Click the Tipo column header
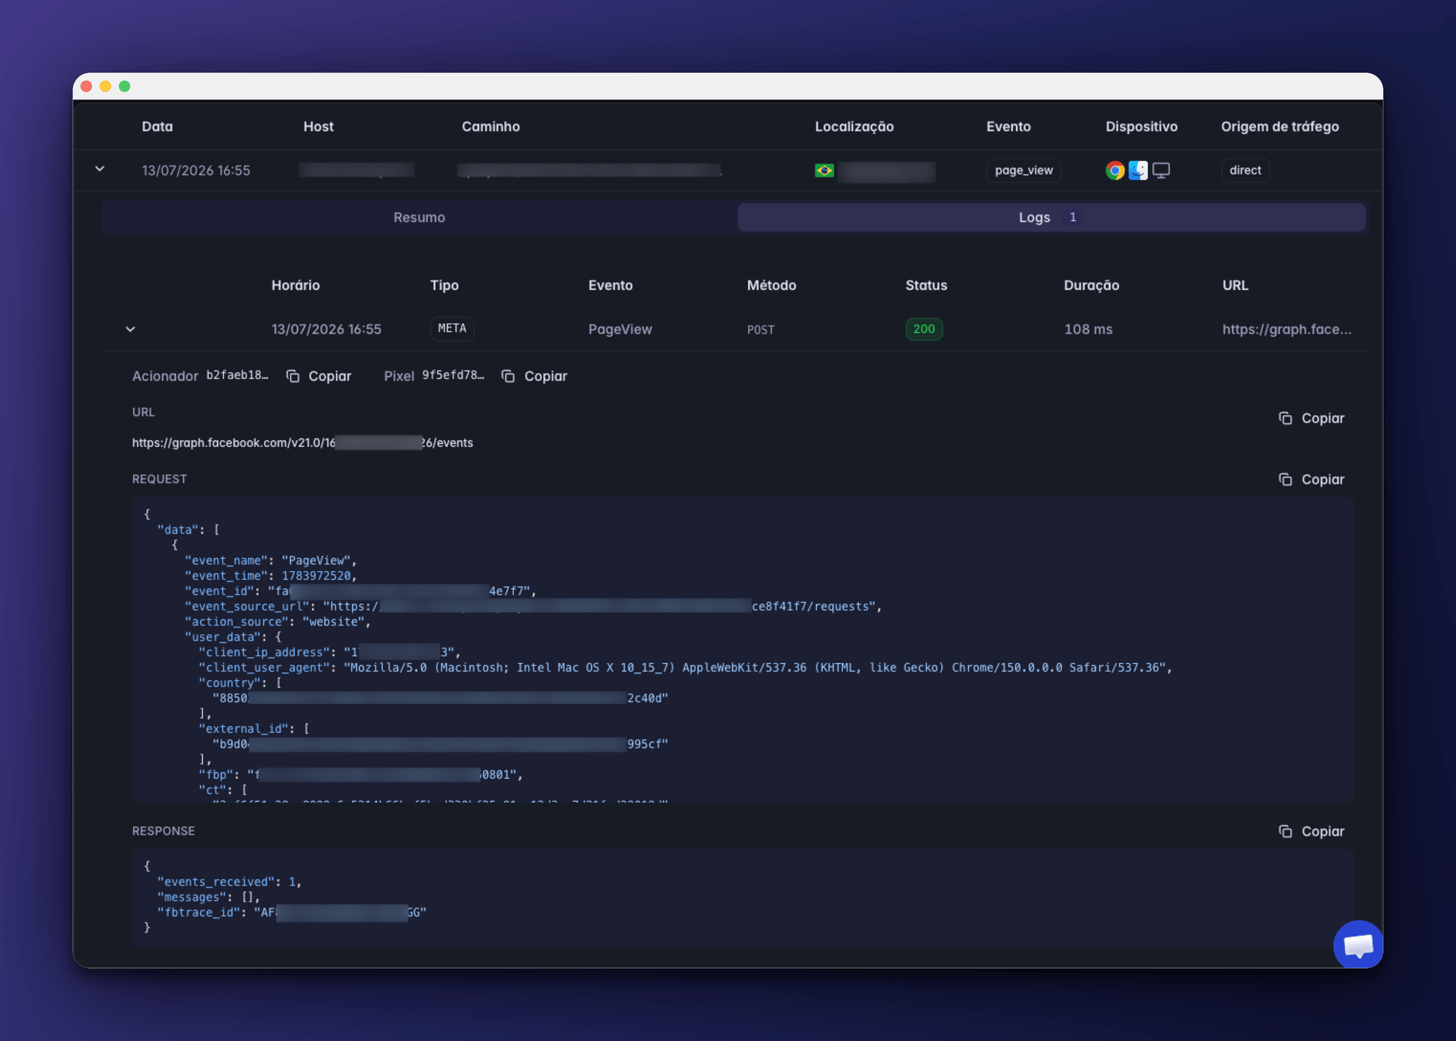This screenshot has height=1041, width=1456. click(x=444, y=285)
